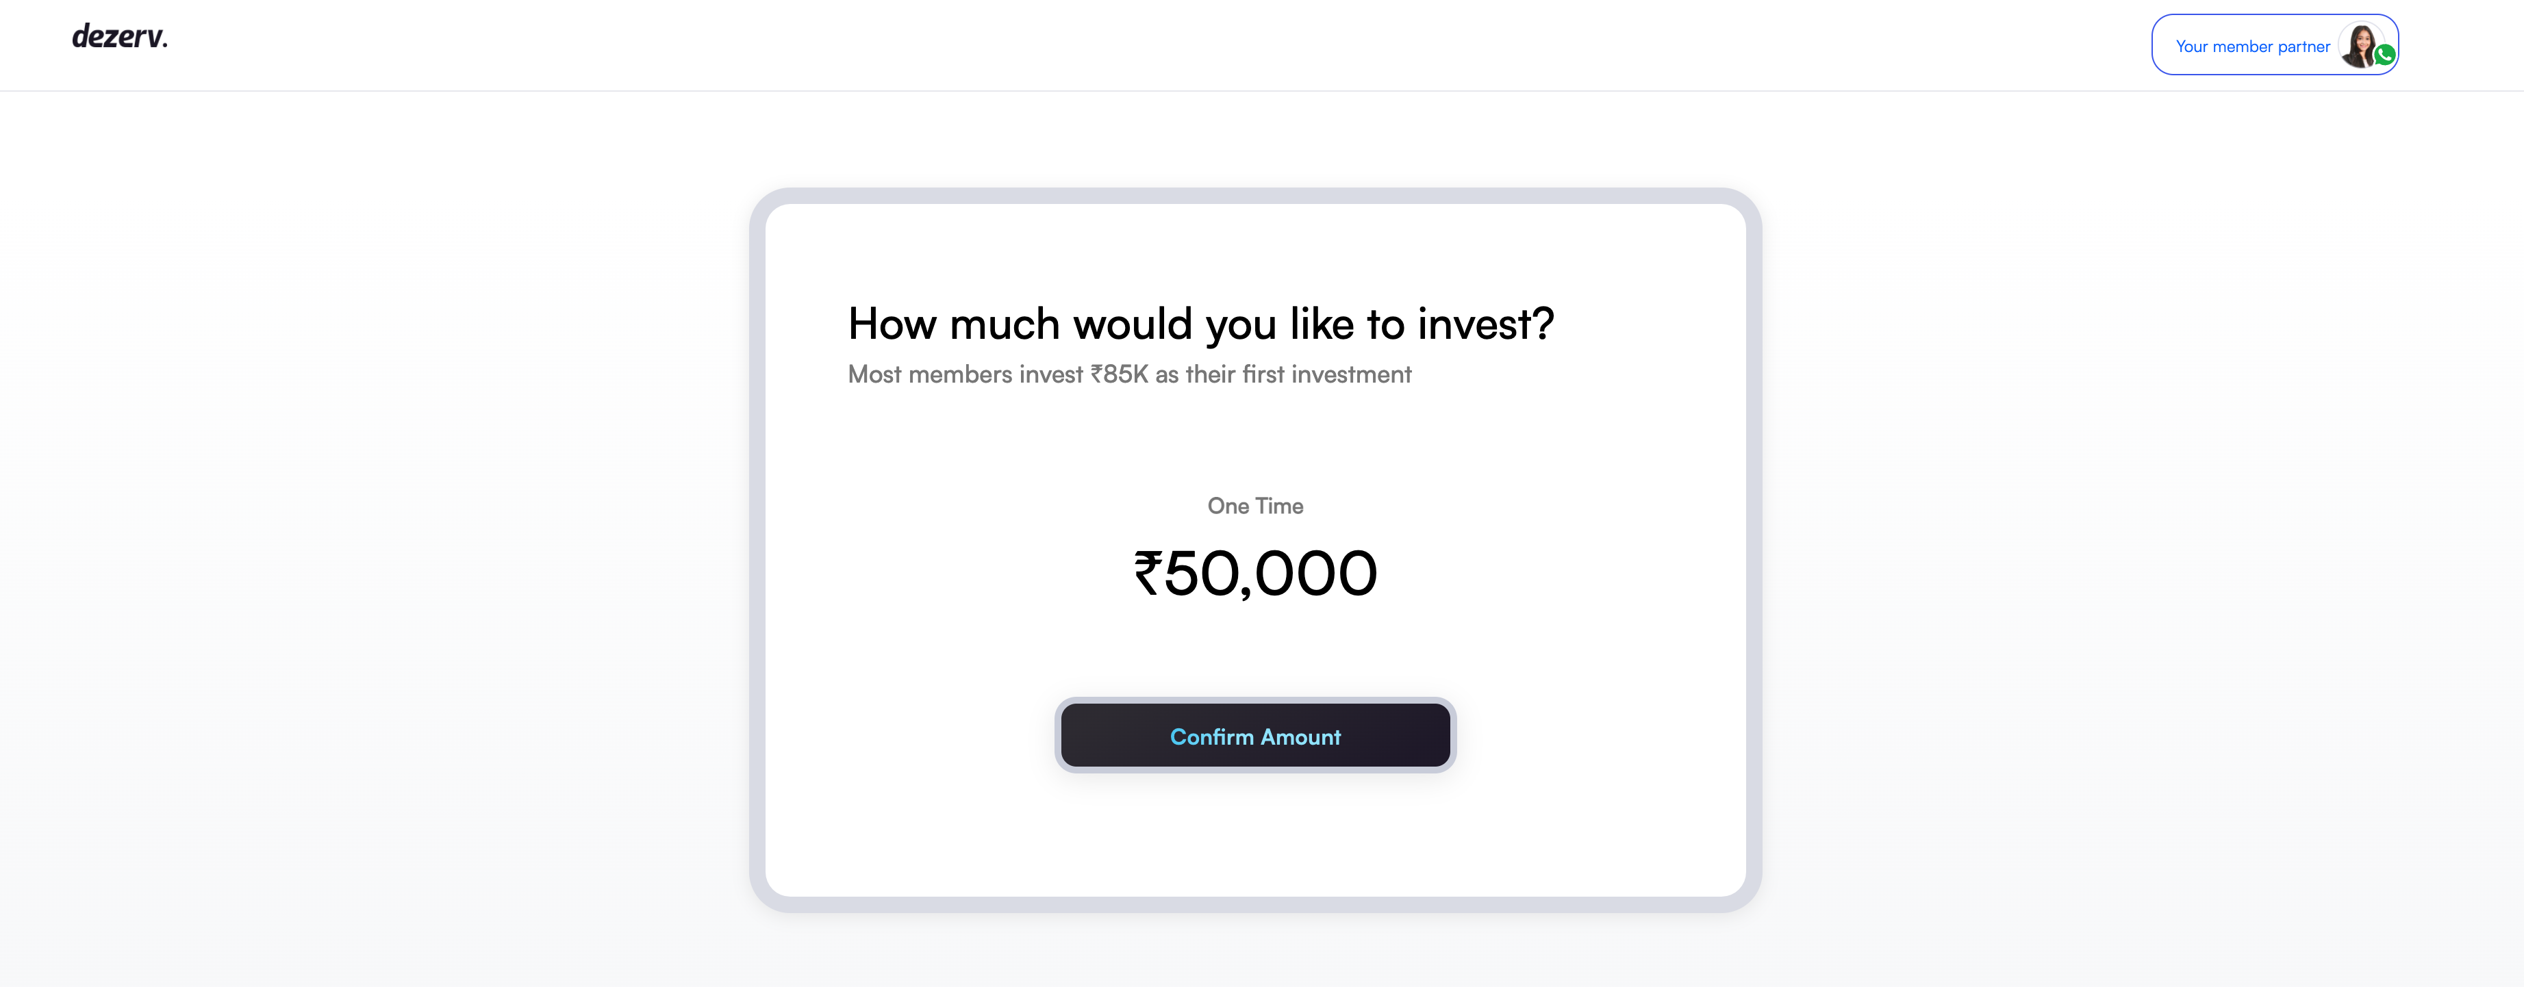Click the ₹85K figure in the subtitle

coord(1119,375)
